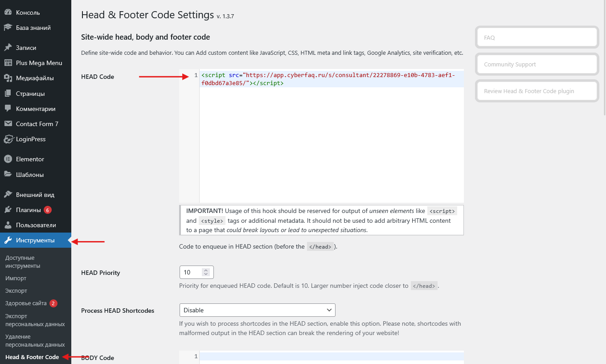Click the База знаний graduation cap icon
The image size is (606, 364).
click(8, 28)
